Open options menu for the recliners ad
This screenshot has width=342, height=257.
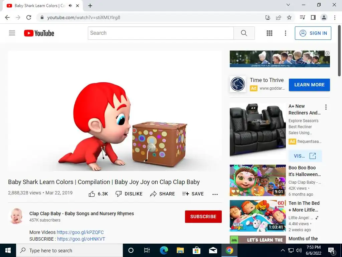(x=326, y=107)
